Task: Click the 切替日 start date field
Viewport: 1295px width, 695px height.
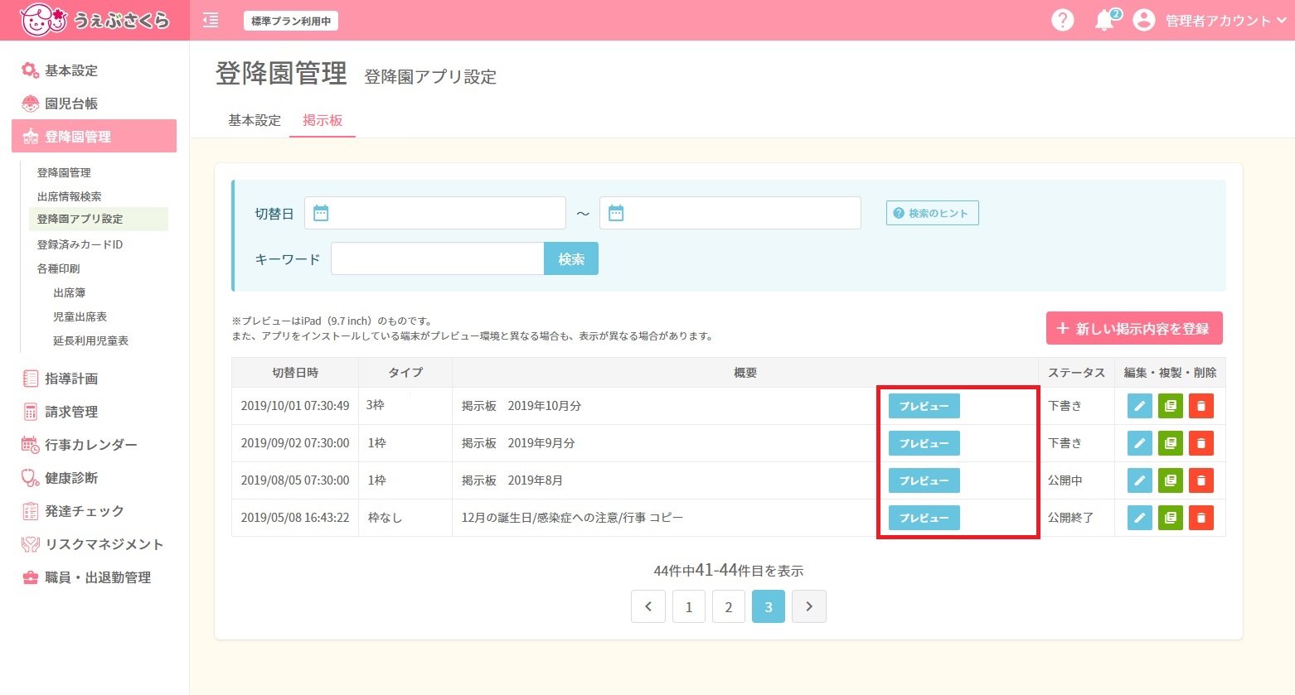Action: tap(435, 213)
